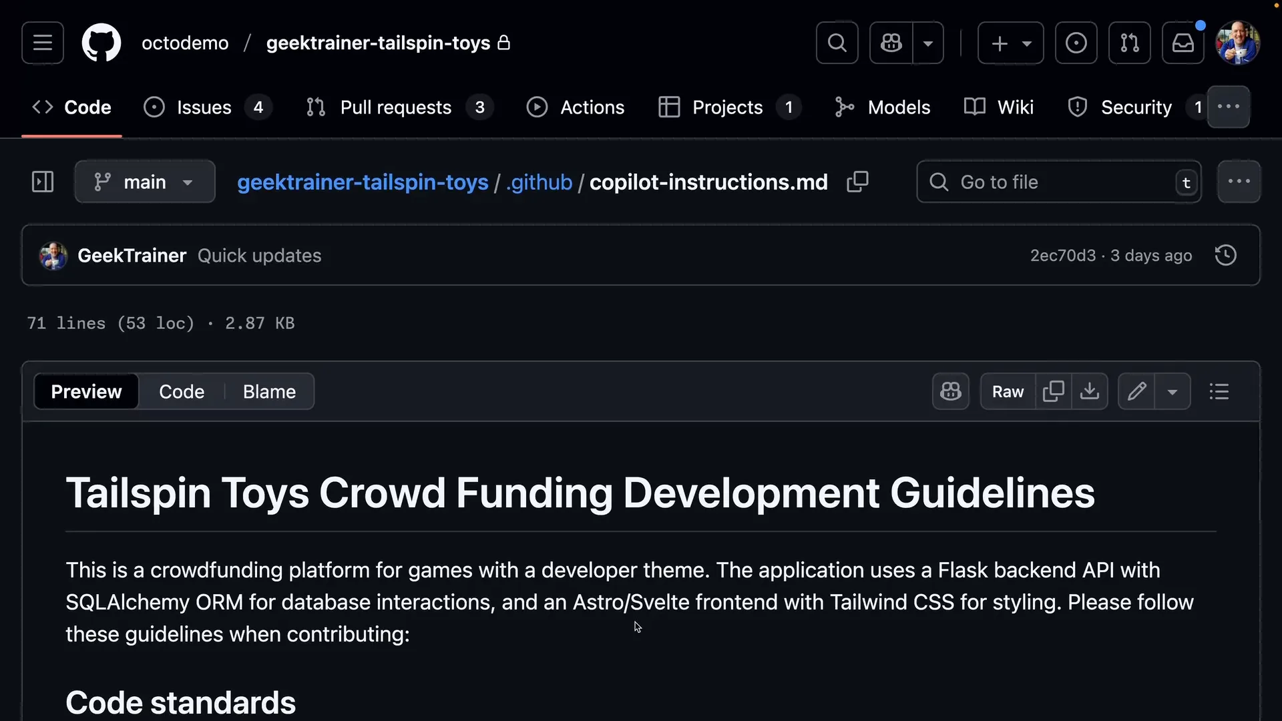Select the Code view toggle
1282x721 pixels.
tap(182, 392)
